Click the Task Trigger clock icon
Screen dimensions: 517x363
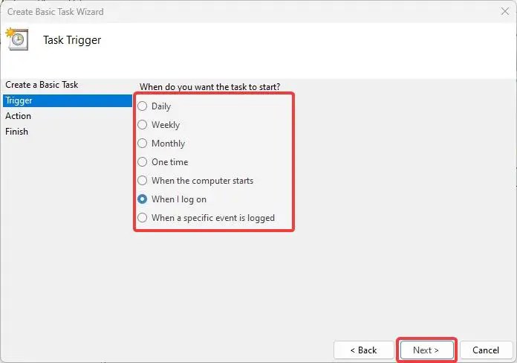[x=17, y=39]
